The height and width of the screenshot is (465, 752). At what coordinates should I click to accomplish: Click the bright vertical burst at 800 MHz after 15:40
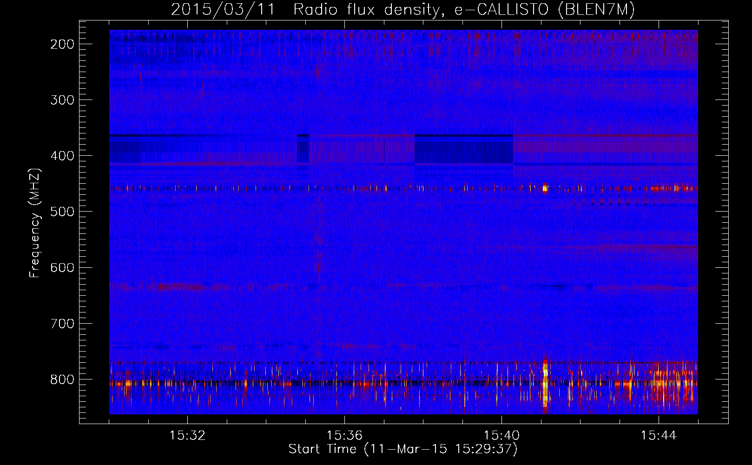click(x=545, y=384)
